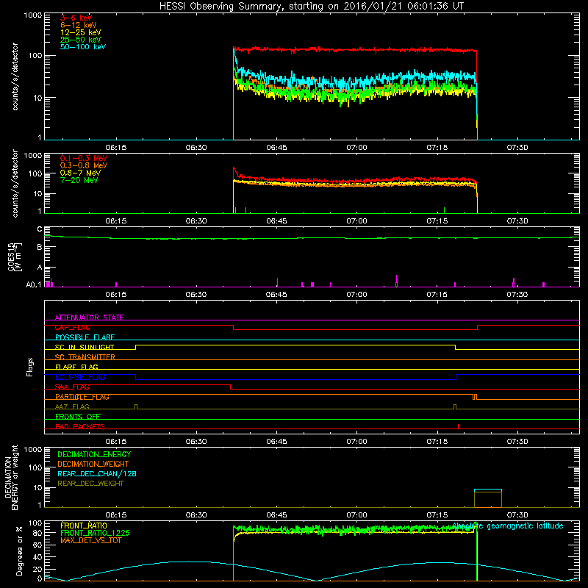Image resolution: width=588 pixels, height=588 pixels.
Task: Click the 0.8-7 MeV legend entry
Action: click(80, 173)
